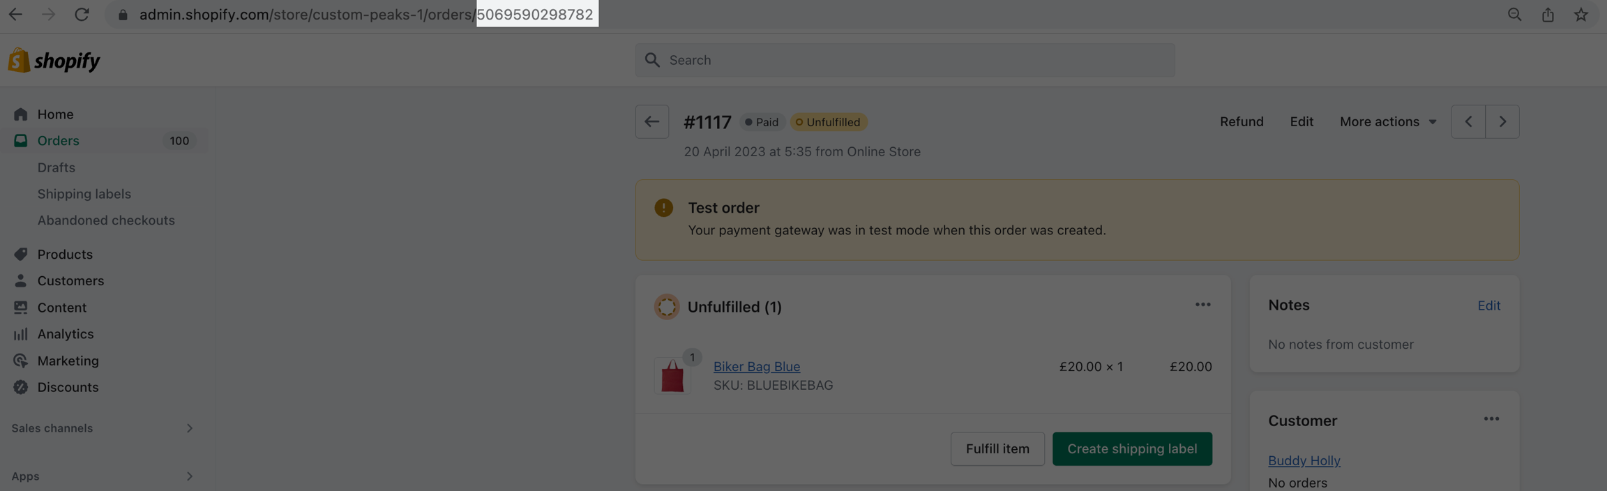Open the More actions dropdown
This screenshot has height=491, width=1607.
point(1387,122)
